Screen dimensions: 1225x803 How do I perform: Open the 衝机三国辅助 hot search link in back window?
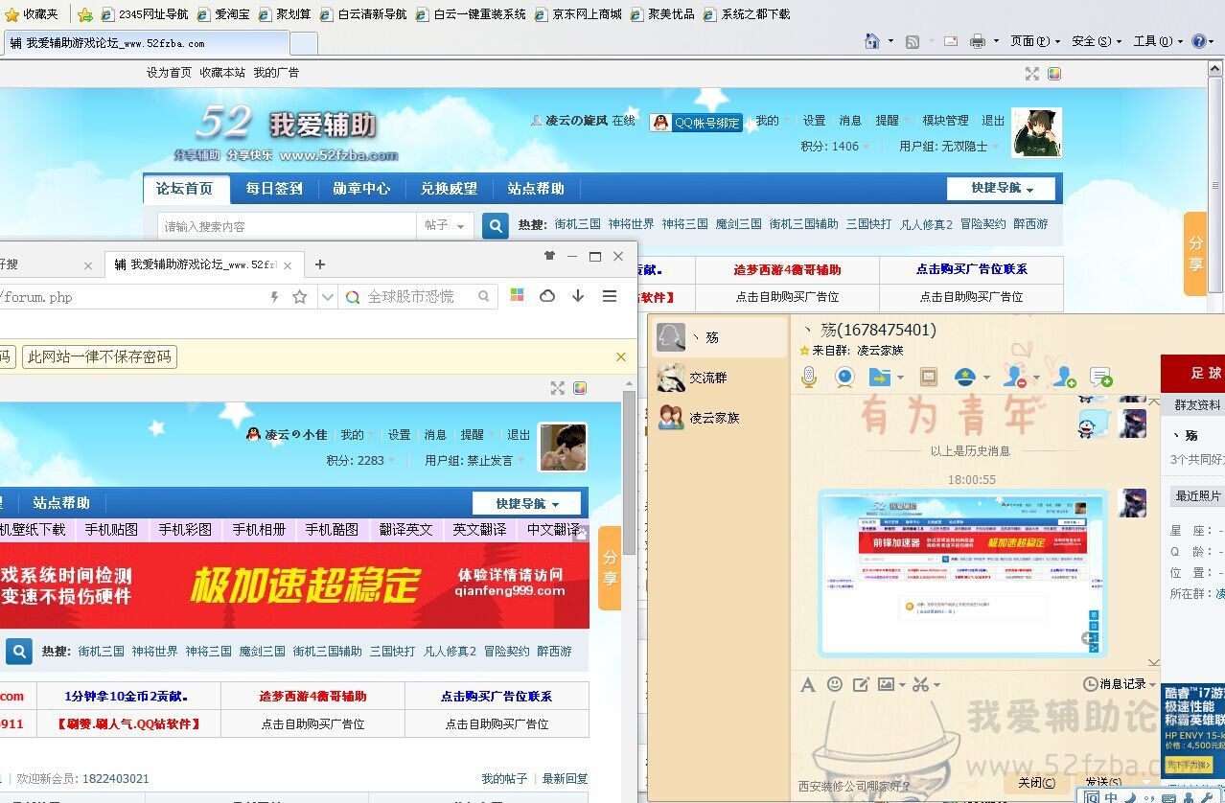click(x=803, y=224)
